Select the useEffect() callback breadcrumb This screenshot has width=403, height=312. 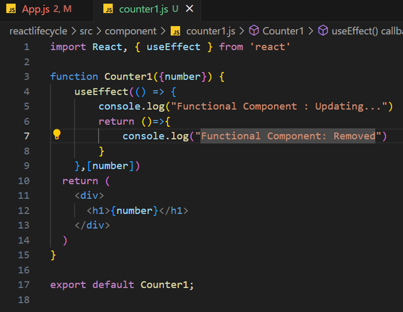point(367,31)
